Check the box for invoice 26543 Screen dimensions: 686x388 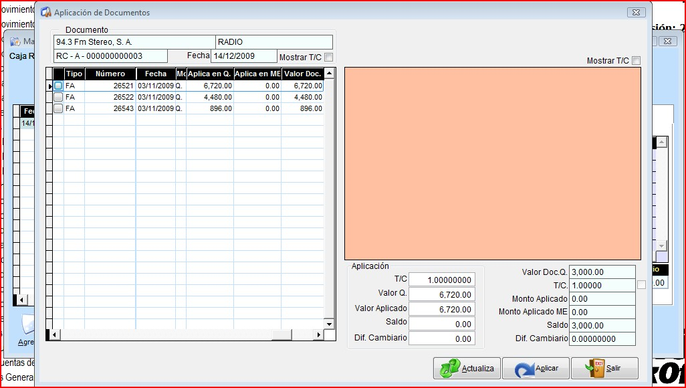pos(59,108)
